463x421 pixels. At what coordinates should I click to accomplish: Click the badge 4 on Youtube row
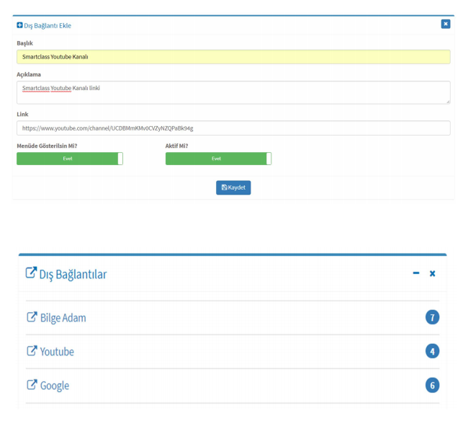tap(432, 351)
